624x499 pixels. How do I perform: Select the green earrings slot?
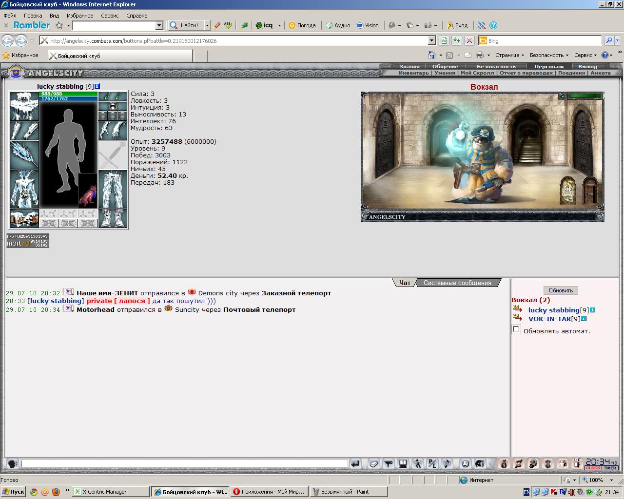click(x=113, y=96)
